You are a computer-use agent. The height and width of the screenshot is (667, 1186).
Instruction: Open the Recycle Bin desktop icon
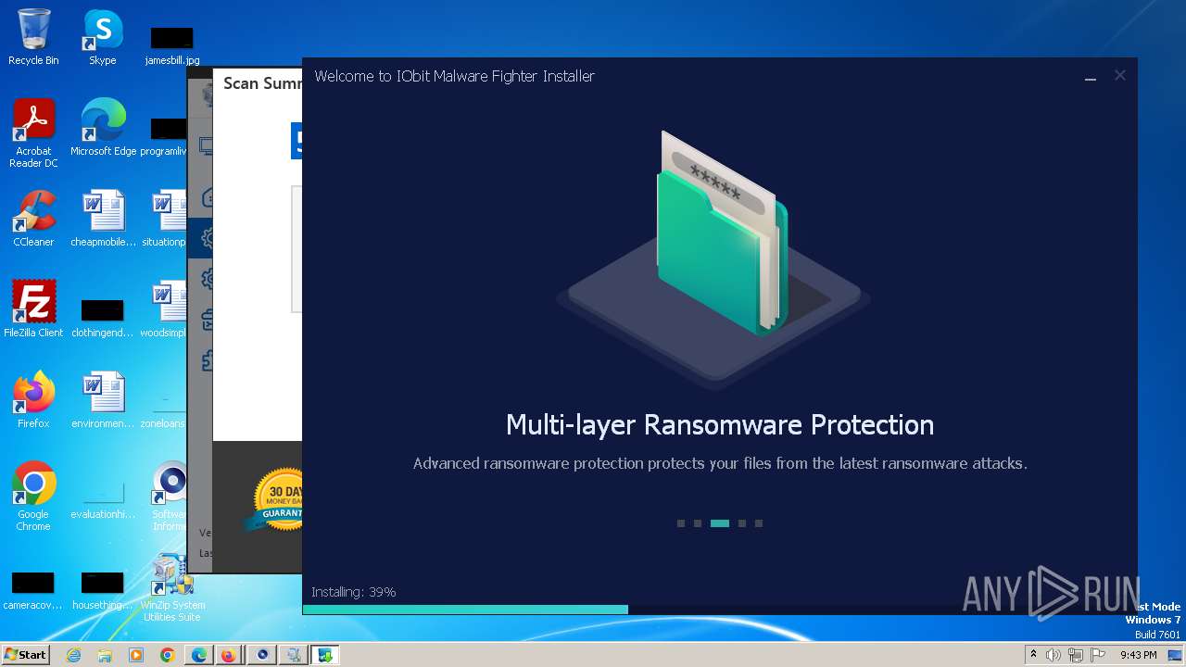[x=33, y=37]
